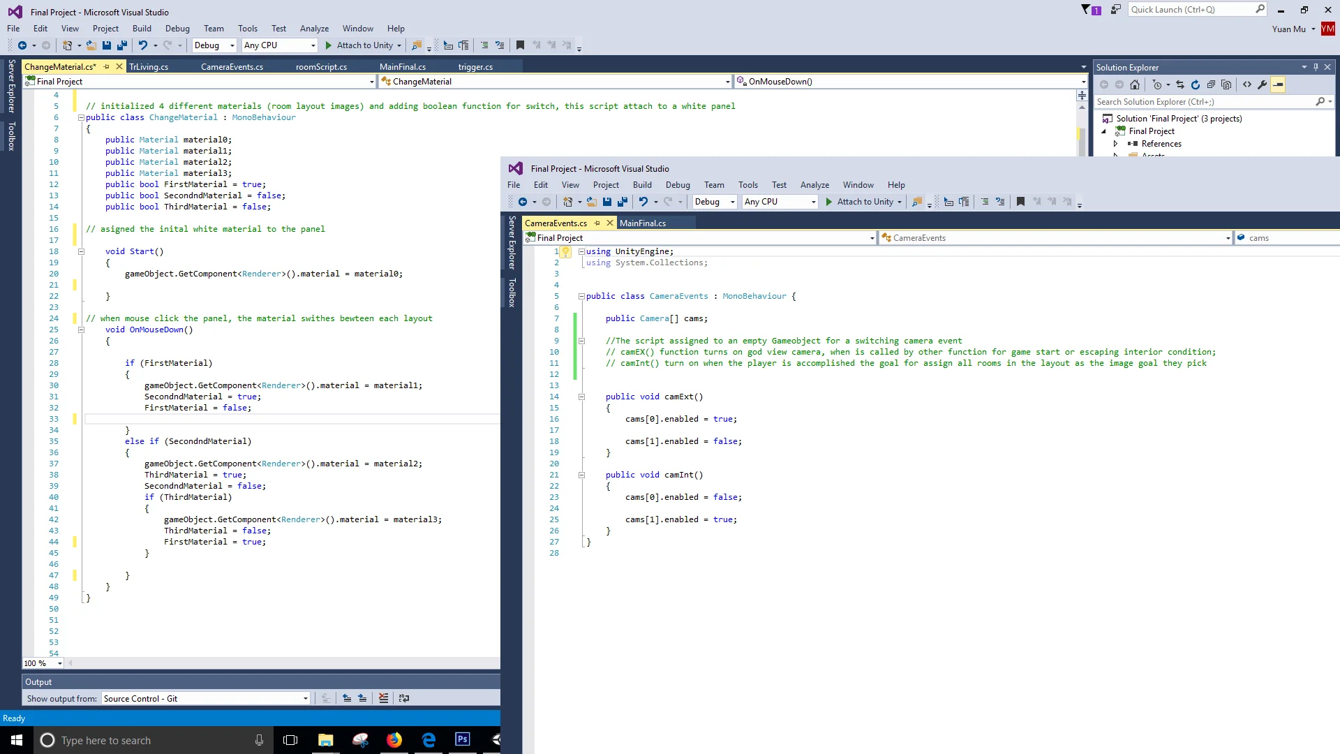Click View Code icon in Solution Explorer
The width and height of the screenshot is (1340, 754).
1247,85
